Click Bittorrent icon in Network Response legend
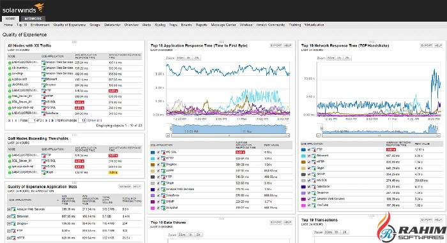The height and width of the screenshot is (243, 447). point(314,156)
